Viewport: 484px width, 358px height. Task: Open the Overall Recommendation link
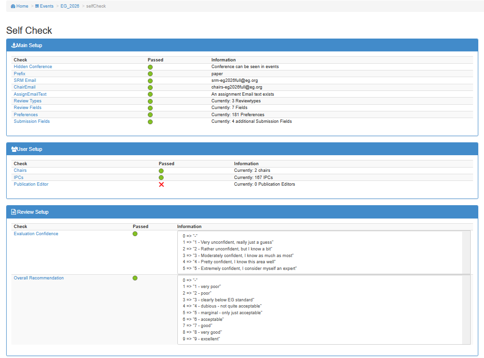click(39, 278)
